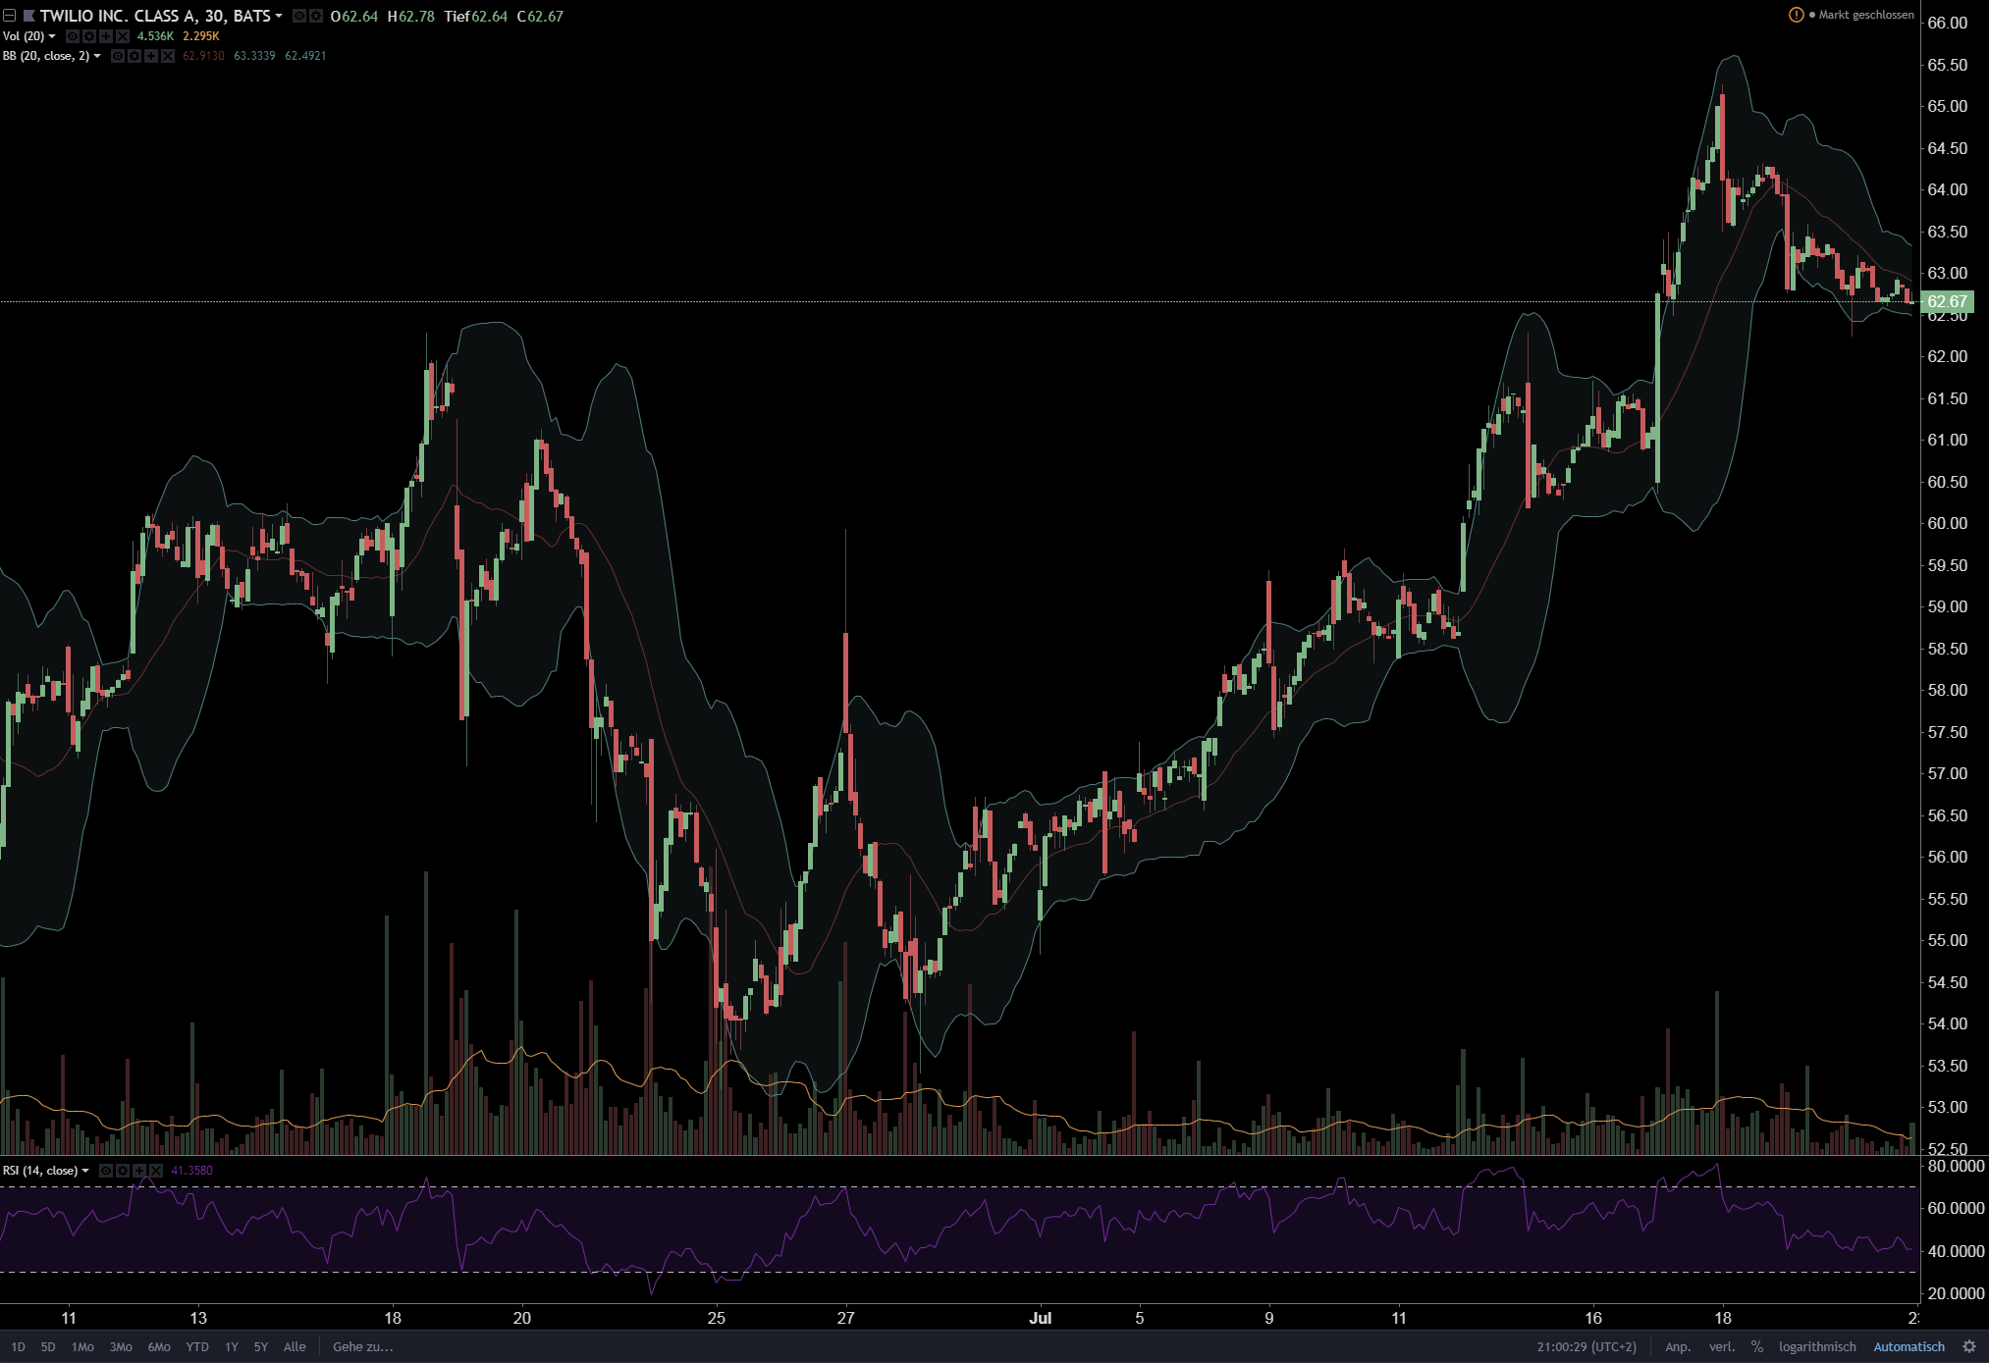
Task: Collapse the chart legend with the minus box
Action: tap(10, 16)
